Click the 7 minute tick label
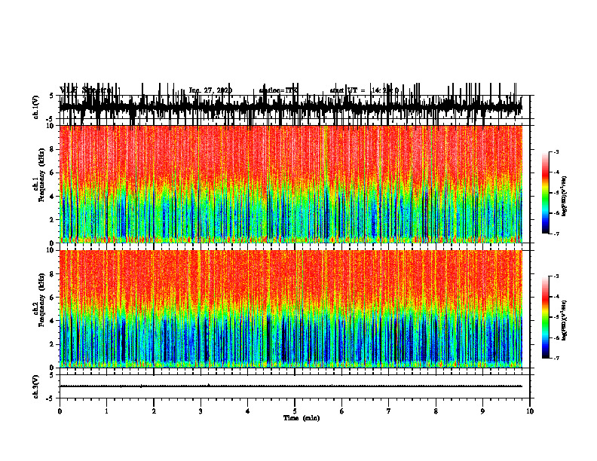The height and width of the screenshot is (461, 597). 389,411
